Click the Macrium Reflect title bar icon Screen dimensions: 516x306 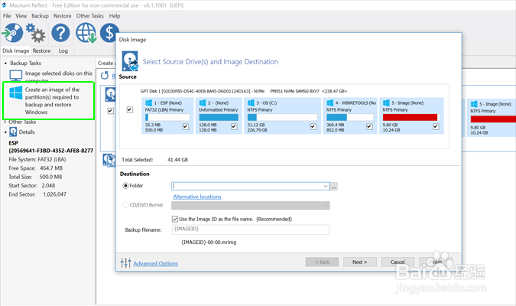click(x=4, y=5)
